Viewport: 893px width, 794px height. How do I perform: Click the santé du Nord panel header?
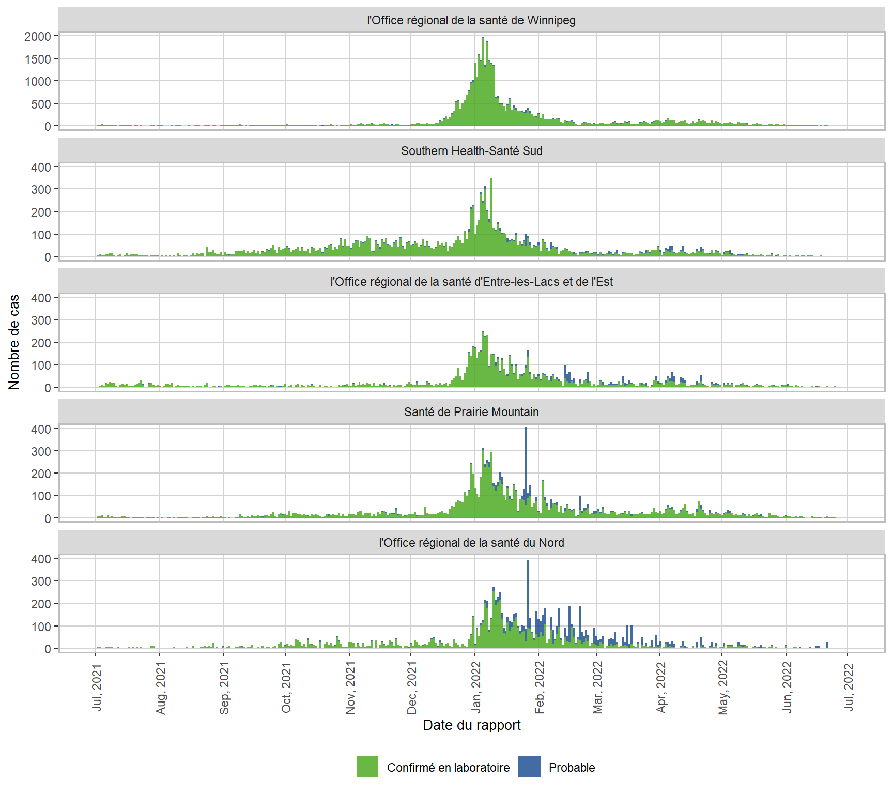pos(471,543)
